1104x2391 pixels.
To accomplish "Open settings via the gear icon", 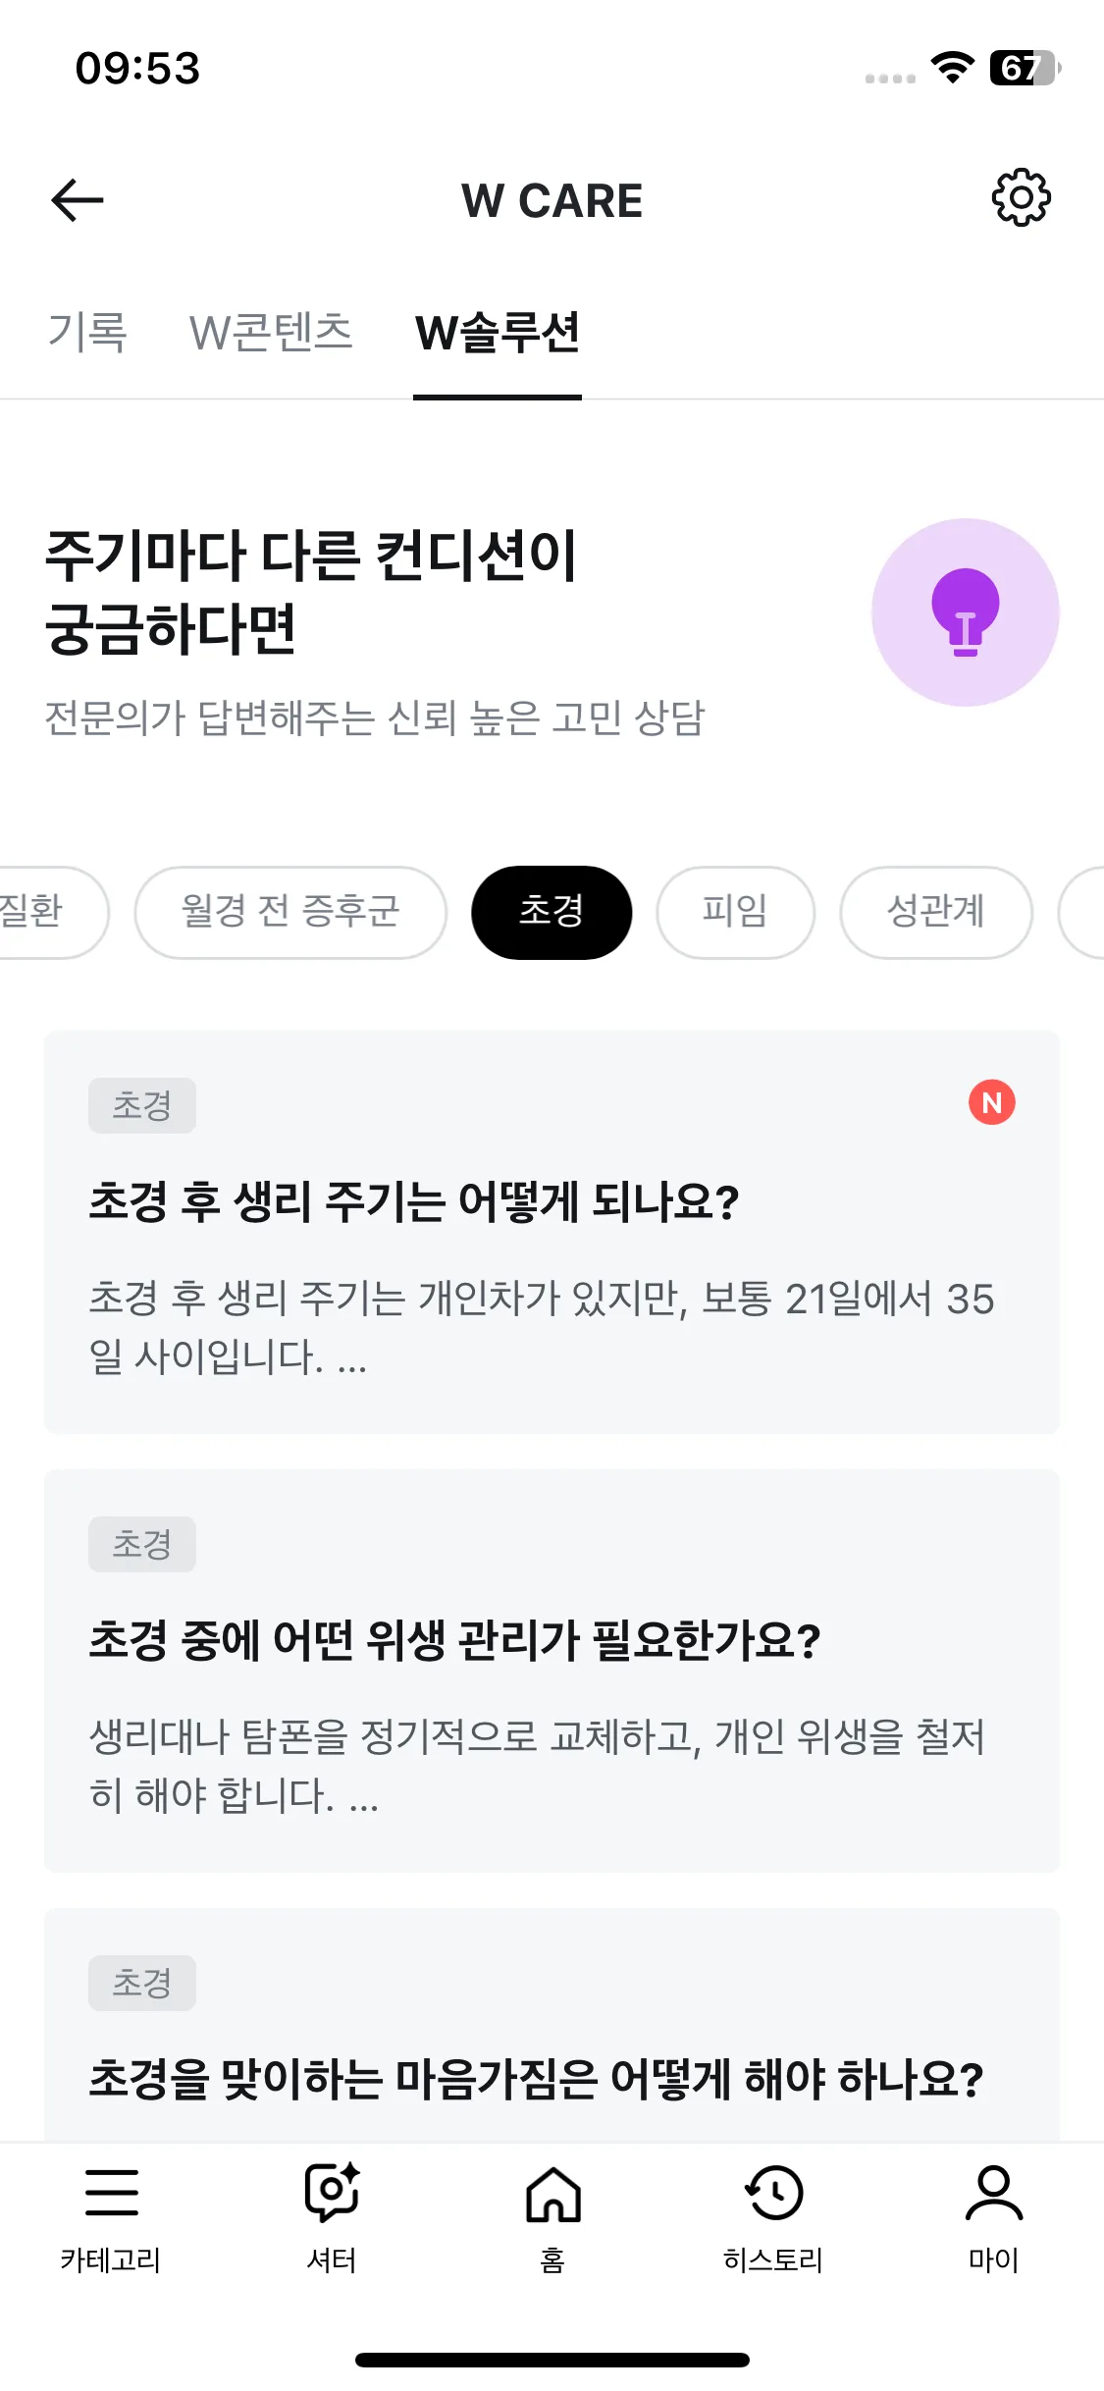I will pos(1021,198).
